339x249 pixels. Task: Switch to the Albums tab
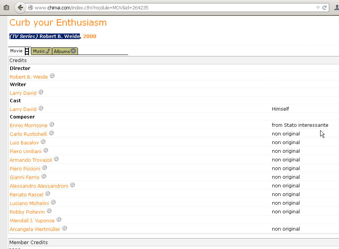[x=65, y=51]
